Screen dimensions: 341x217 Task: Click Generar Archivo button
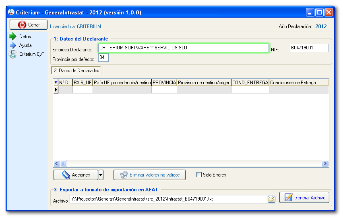coord(304,197)
